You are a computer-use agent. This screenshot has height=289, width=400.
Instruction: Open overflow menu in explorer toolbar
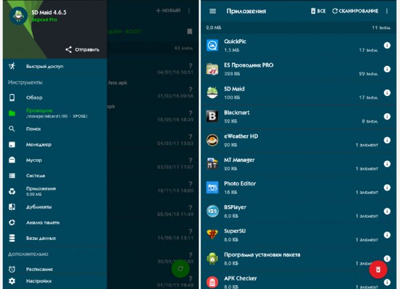(189, 11)
